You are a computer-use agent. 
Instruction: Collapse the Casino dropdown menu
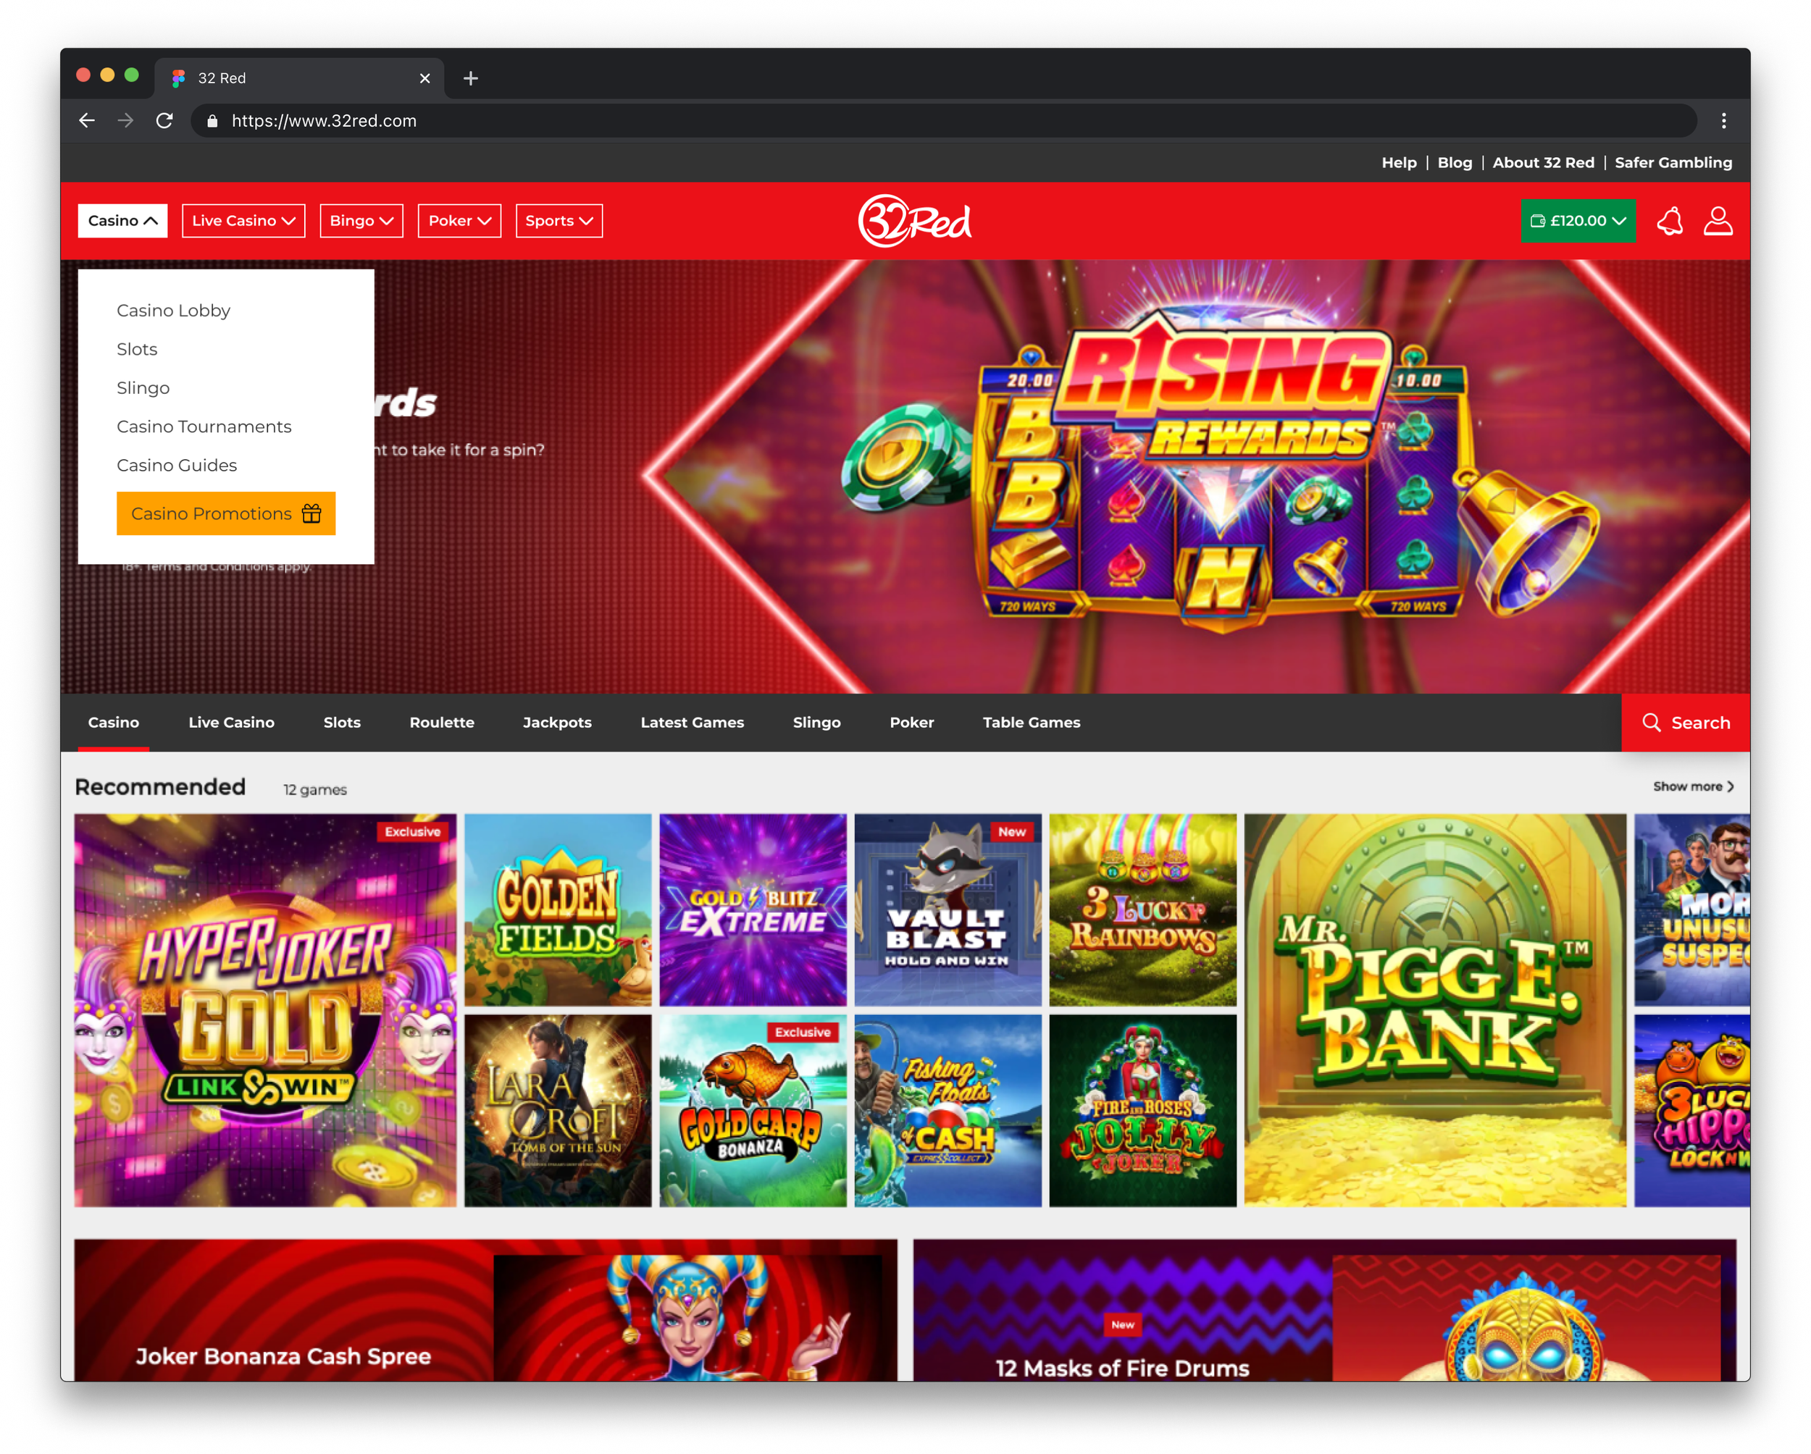pyautogui.click(x=122, y=221)
